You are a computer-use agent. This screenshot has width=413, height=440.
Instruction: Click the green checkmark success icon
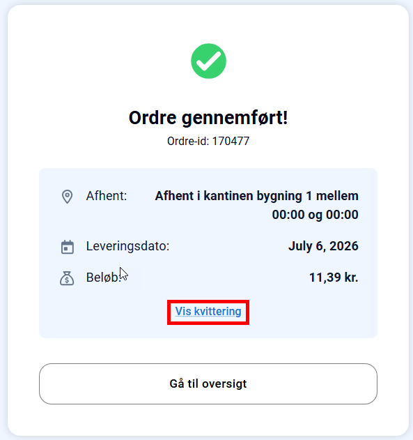pos(208,61)
